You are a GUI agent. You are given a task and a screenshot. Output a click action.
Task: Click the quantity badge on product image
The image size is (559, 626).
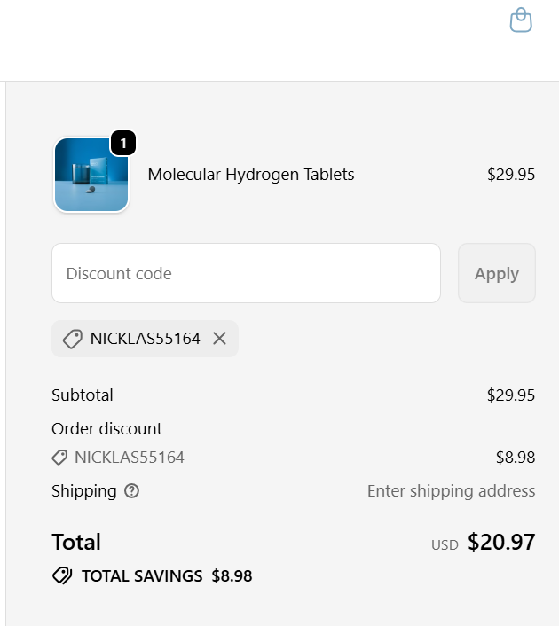click(123, 143)
